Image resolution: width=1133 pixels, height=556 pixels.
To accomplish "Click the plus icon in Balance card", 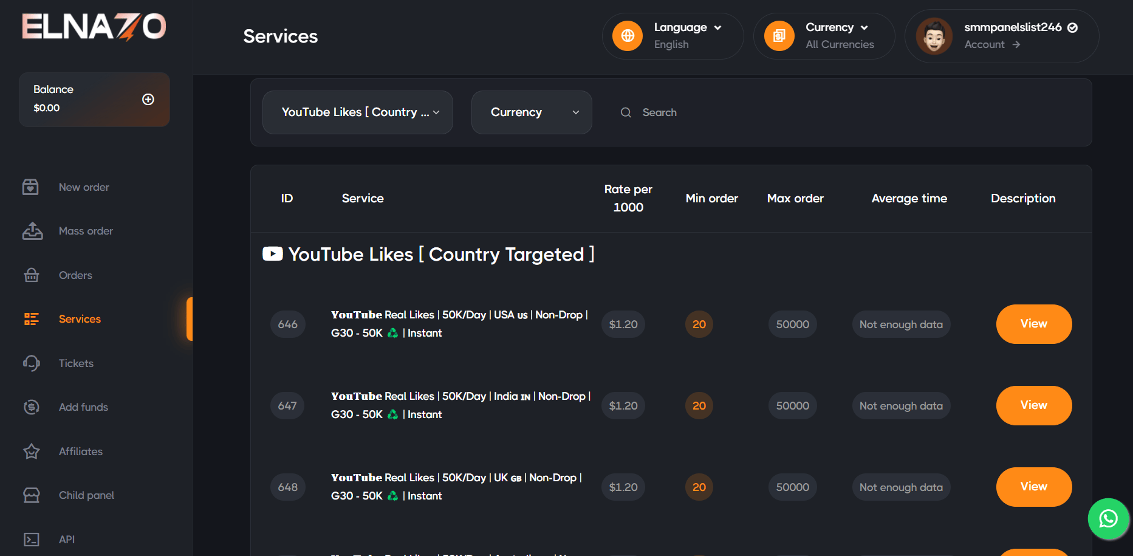I will coord(148,100).
